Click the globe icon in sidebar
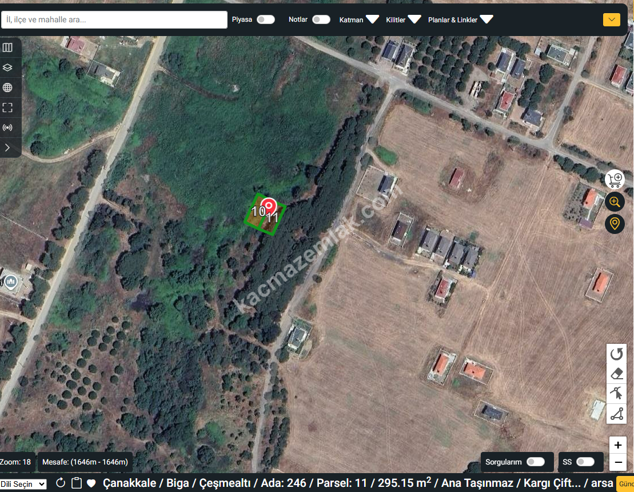The width and height of the screenshot is (634, 492). pyautogui.click(x=8, y=88)
